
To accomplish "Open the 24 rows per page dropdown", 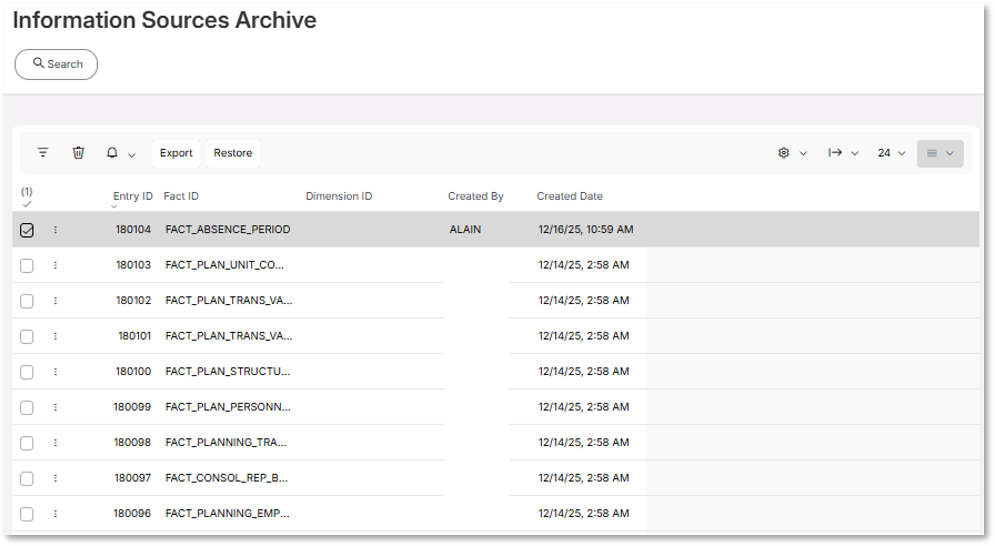I will coord(891,153).
